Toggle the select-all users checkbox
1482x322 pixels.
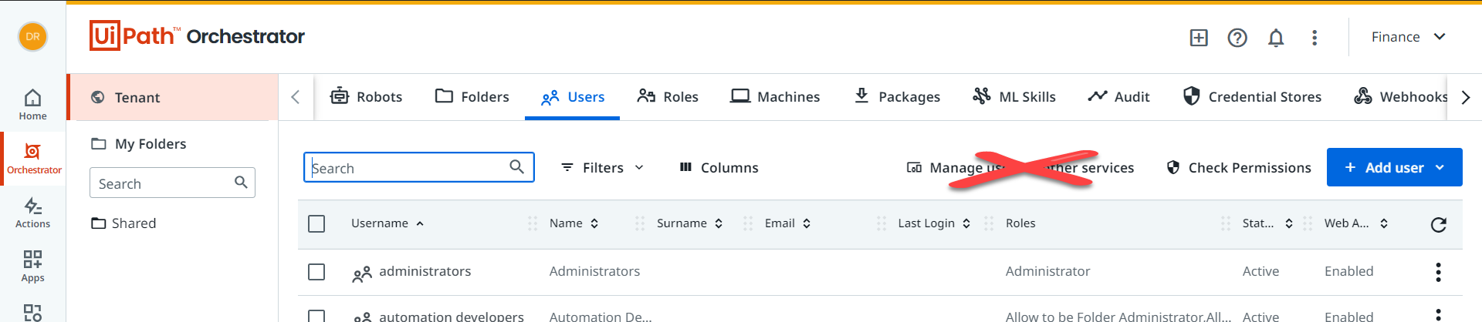pos(316,223)
